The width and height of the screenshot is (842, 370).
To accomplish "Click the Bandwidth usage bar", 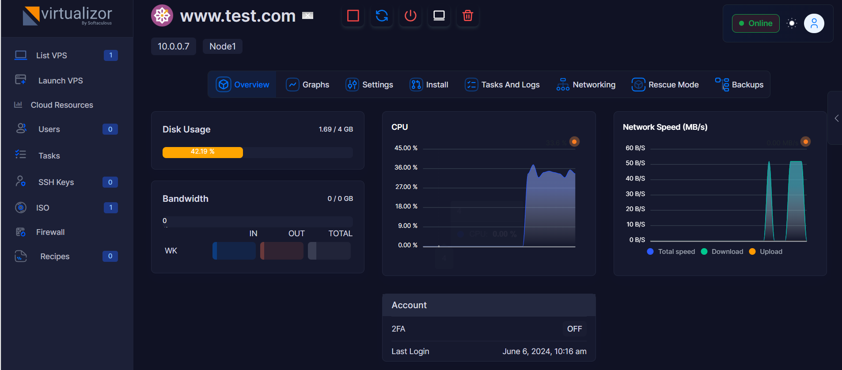I will [258, 222].
